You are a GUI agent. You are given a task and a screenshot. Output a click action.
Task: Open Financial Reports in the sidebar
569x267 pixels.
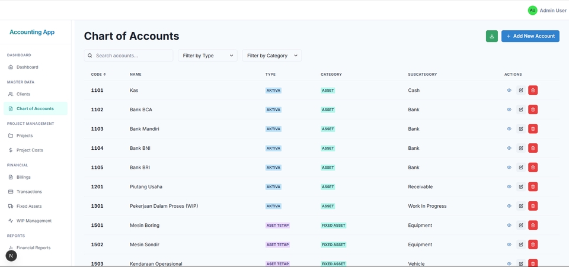pos(36,248)
